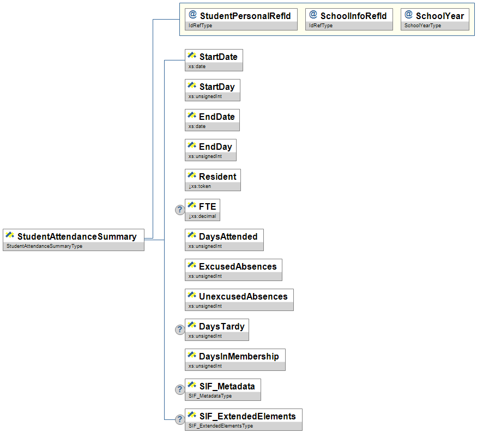Click the SchoolYearType type label
This screenshot has width=477, height=433.
422,26
